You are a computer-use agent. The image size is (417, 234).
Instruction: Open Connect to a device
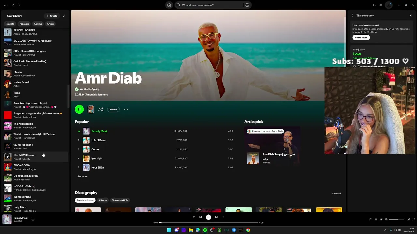381,219
